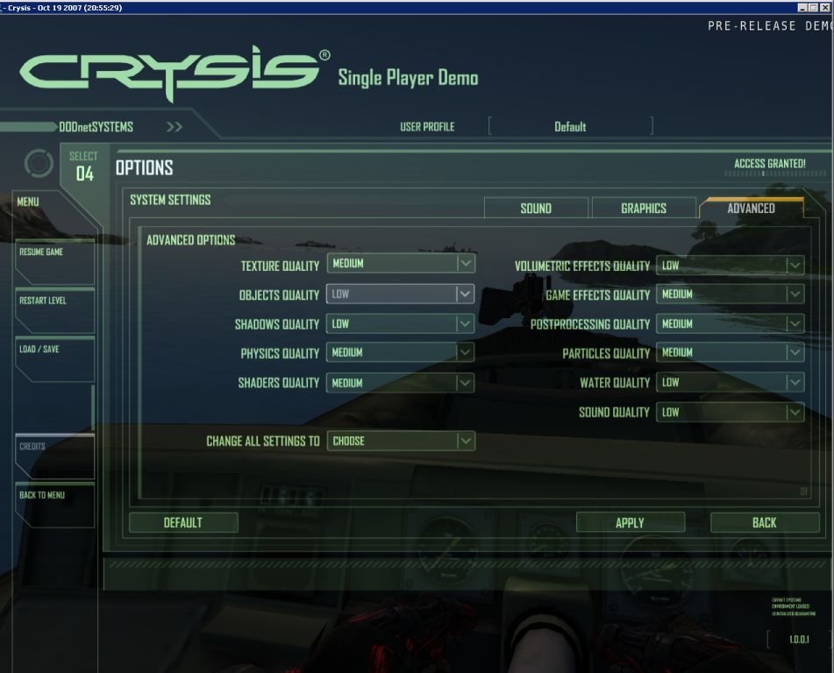Open the Change All Settings To dropdown

[401, 441]
